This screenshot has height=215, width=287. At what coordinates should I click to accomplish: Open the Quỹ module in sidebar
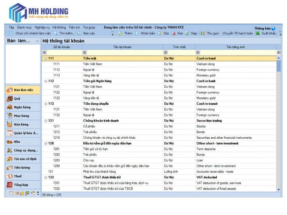pyautogui.click(x=23, y=99)
